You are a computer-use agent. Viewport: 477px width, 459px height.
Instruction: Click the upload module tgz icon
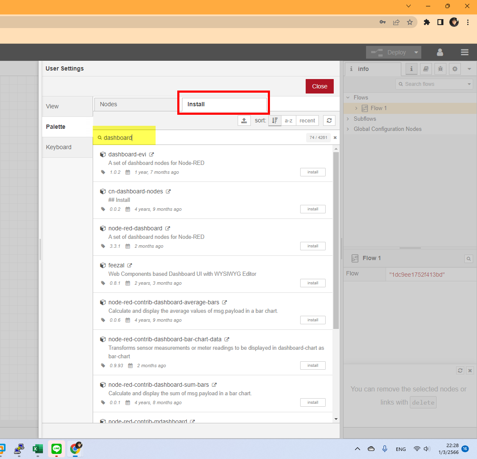[x=244, y=120]
